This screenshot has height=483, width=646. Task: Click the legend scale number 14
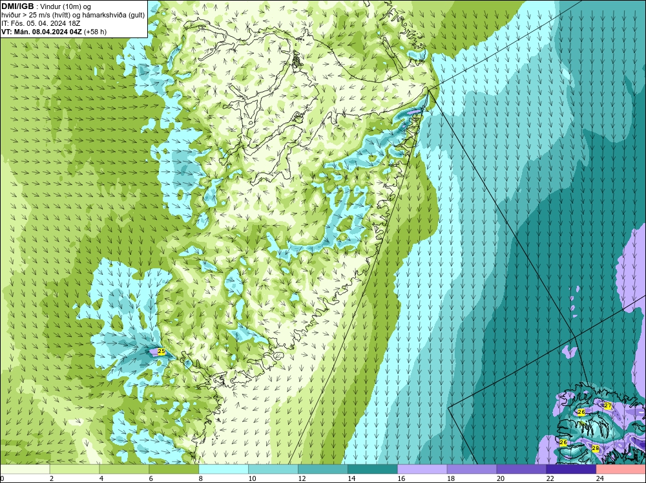point(351,478)
